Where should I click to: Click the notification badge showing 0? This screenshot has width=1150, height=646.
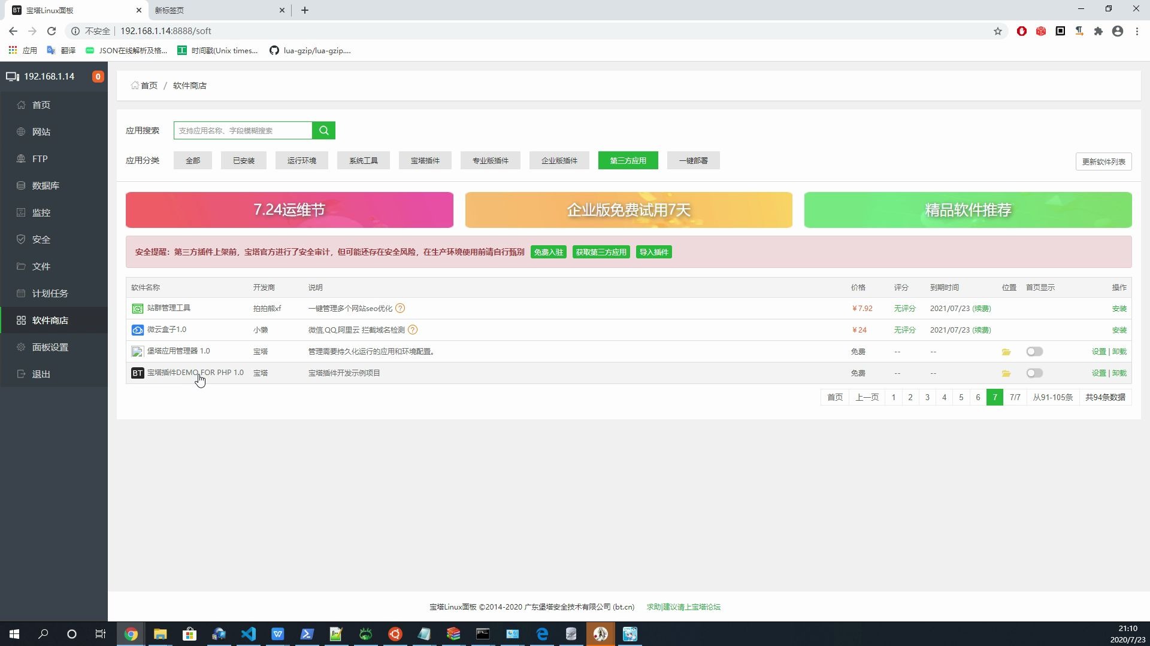(x=98, y=77)
